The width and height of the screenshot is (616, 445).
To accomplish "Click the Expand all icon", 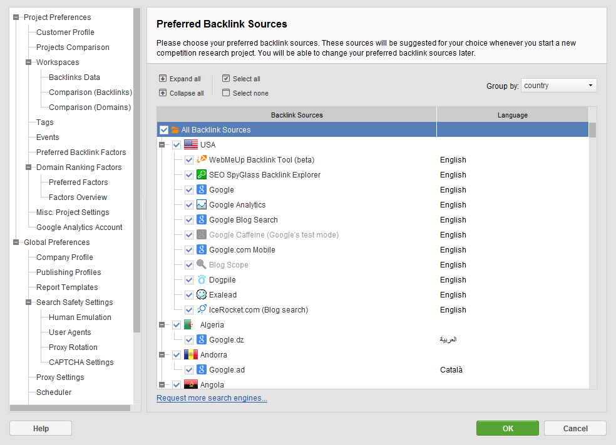I will coord(163,78).
